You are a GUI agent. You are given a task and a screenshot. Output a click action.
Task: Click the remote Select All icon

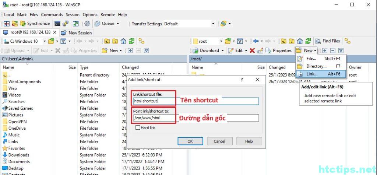[341, 50]
